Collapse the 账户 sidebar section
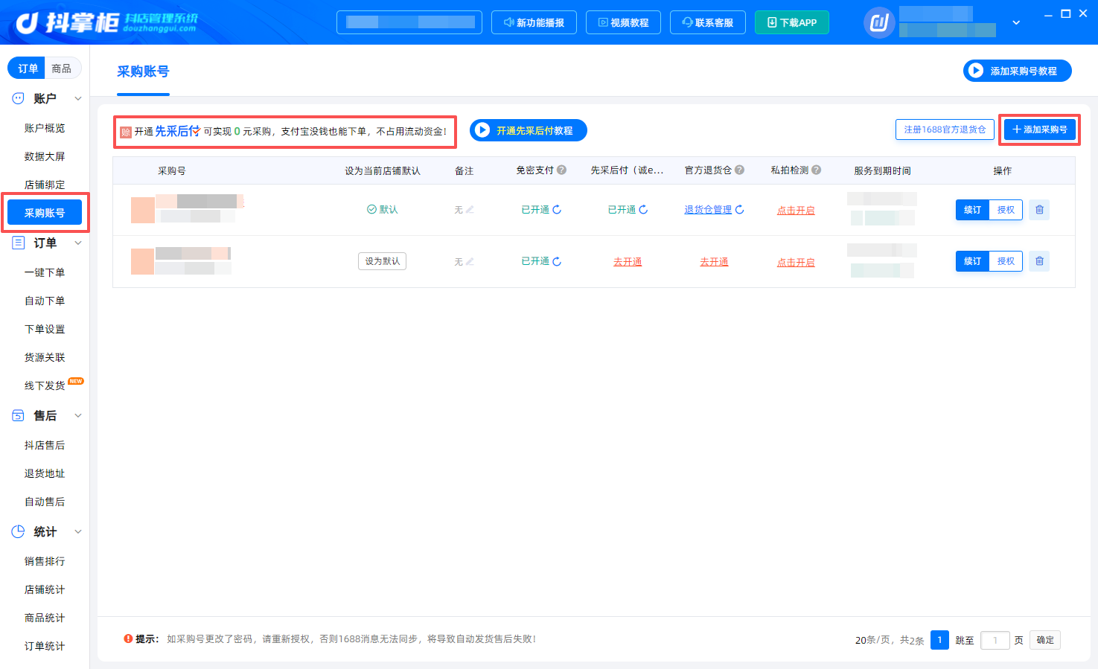Screen dimensions: 1098x669 point(78,98)
